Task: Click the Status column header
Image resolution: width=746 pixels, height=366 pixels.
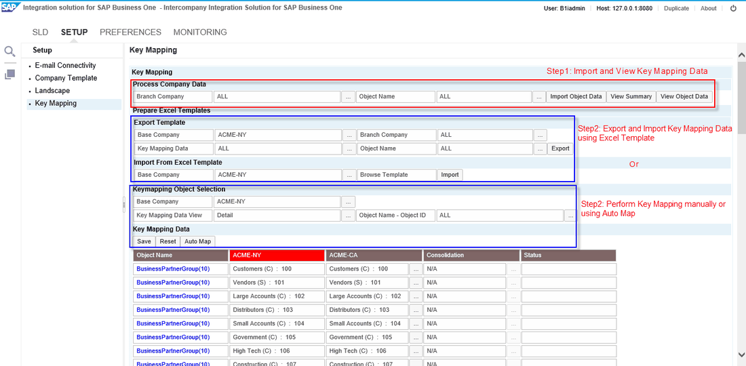Action: tap(568, 256)
